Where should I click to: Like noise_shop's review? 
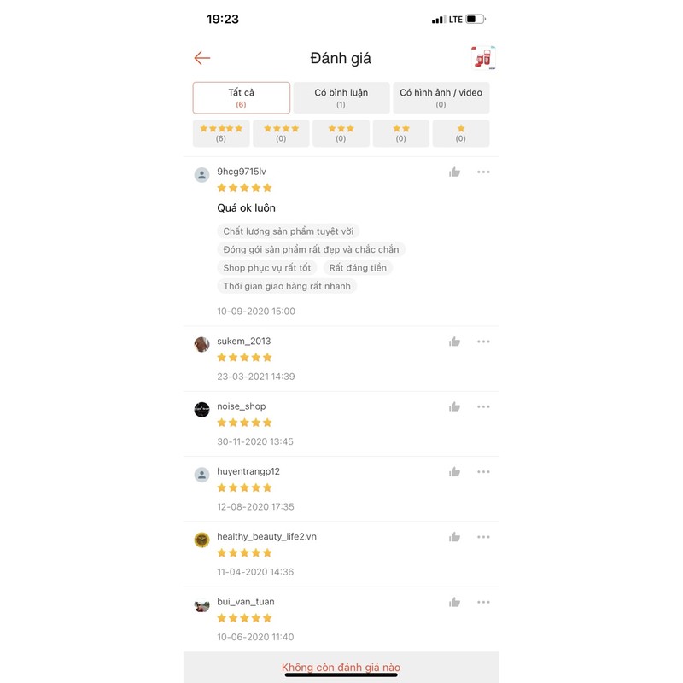(454, 407)
